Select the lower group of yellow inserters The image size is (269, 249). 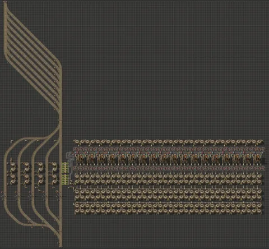point(64,180)
